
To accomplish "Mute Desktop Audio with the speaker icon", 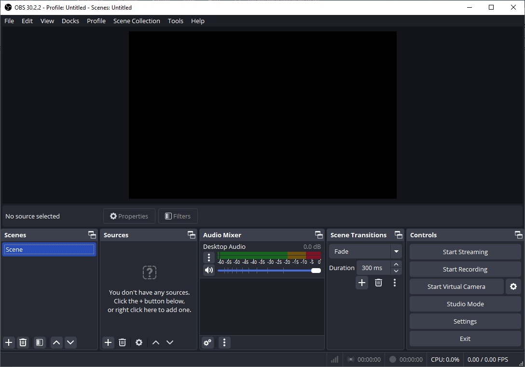I will click(x=209, y=270).
